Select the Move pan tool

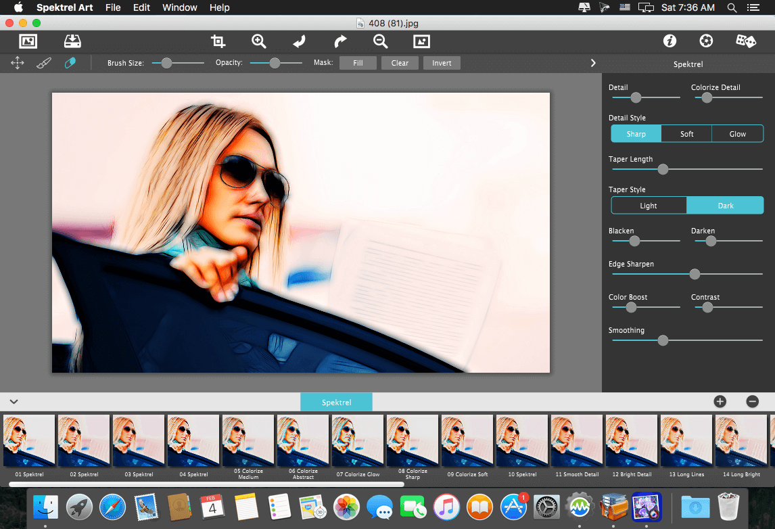pyautogui.click(x=18, y=63)
